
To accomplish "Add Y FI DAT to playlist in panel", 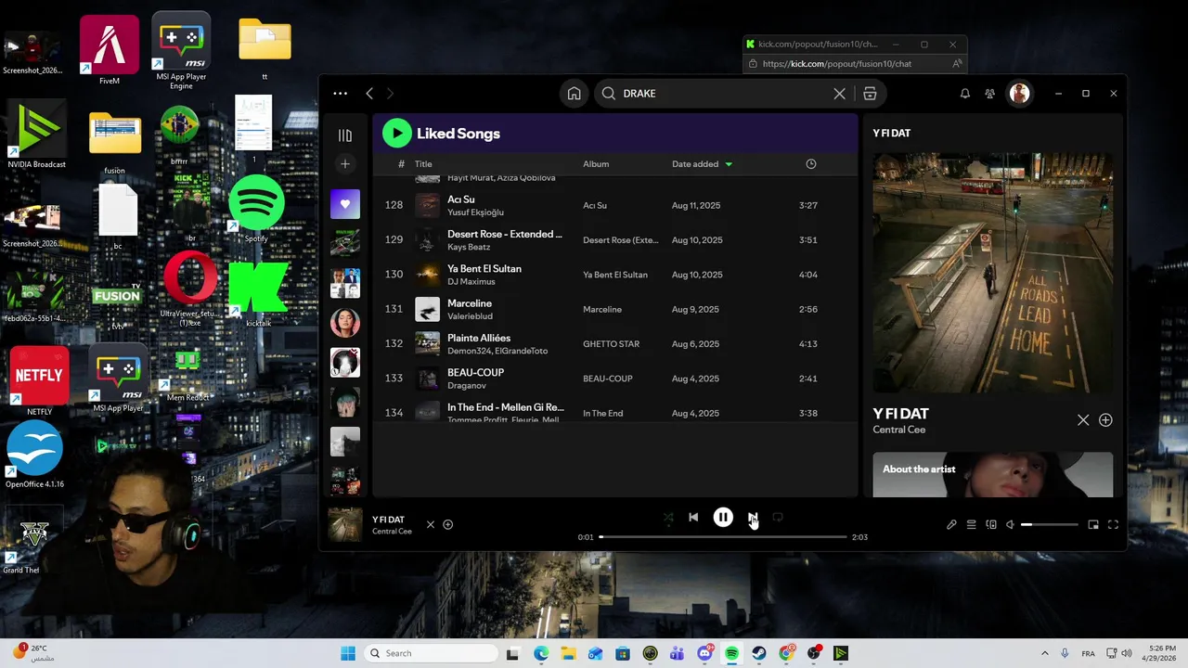I will [x=1105, y=420].
